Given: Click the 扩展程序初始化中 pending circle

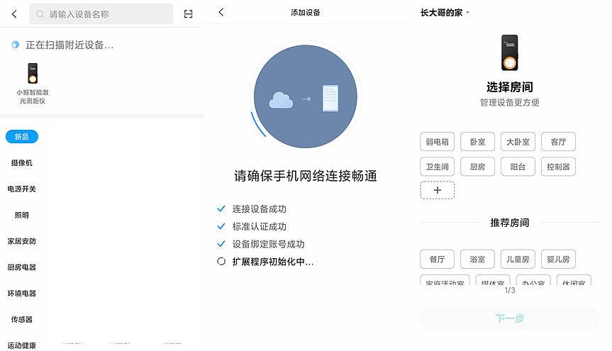Looking at the screenshot, I should [221, 261].
